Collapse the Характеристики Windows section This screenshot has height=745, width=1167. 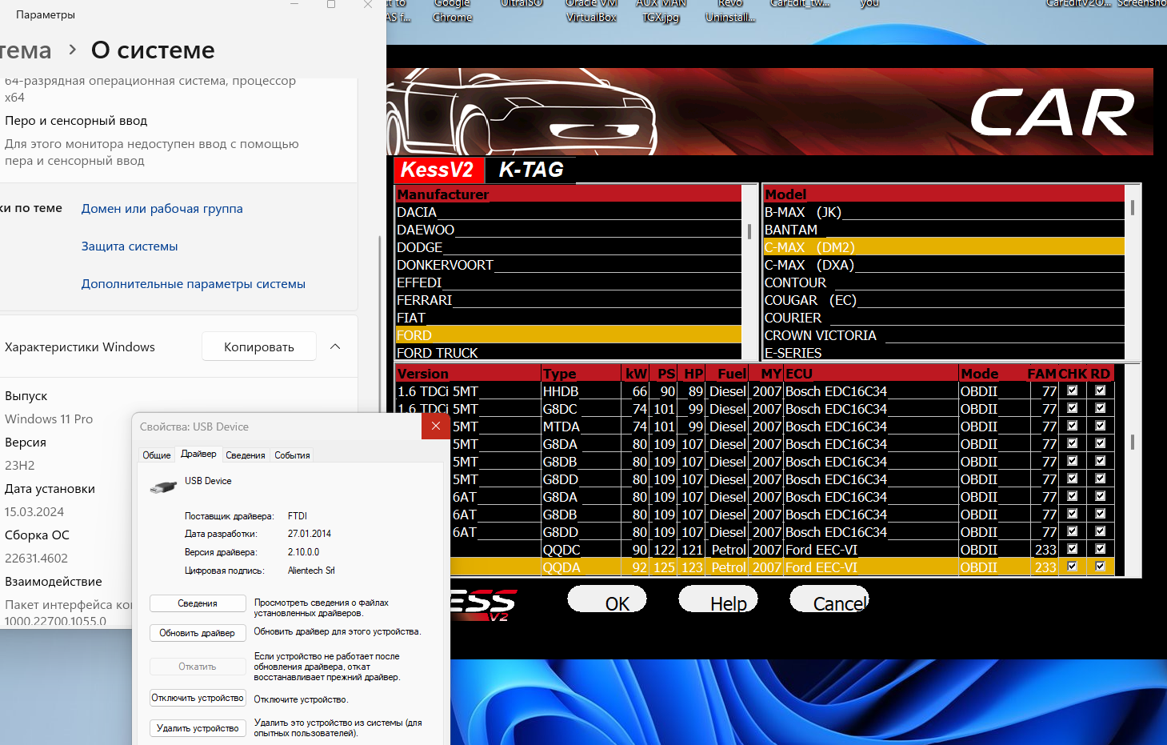[335, 346]
